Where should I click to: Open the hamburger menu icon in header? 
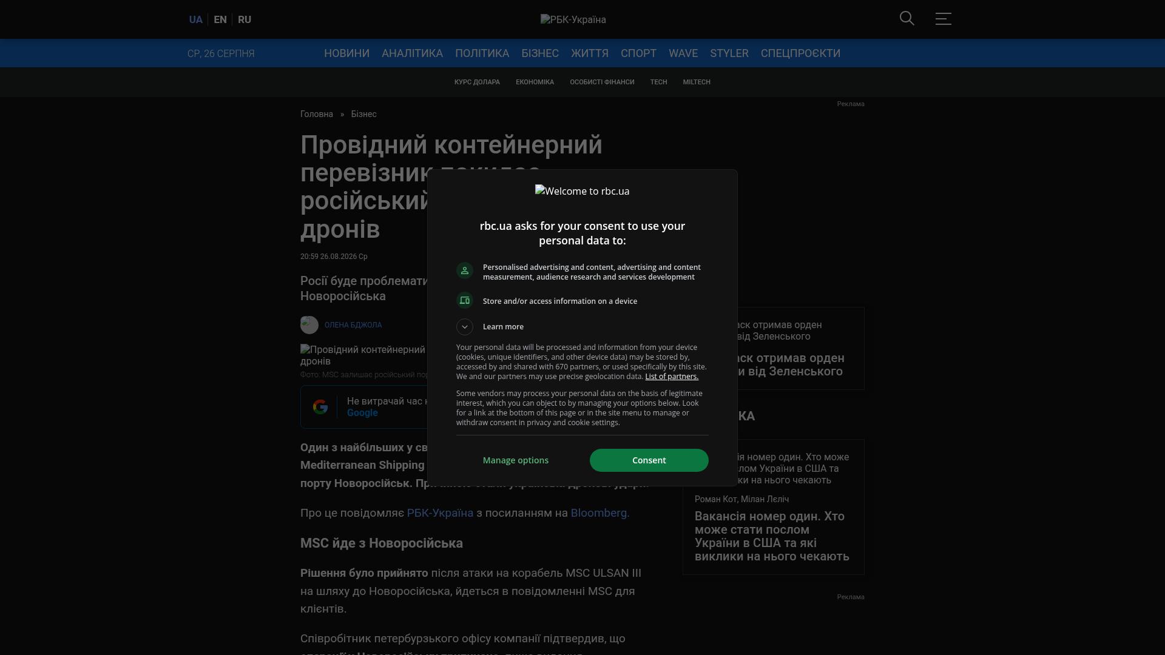pyautogui.click(x=943, y=19)
